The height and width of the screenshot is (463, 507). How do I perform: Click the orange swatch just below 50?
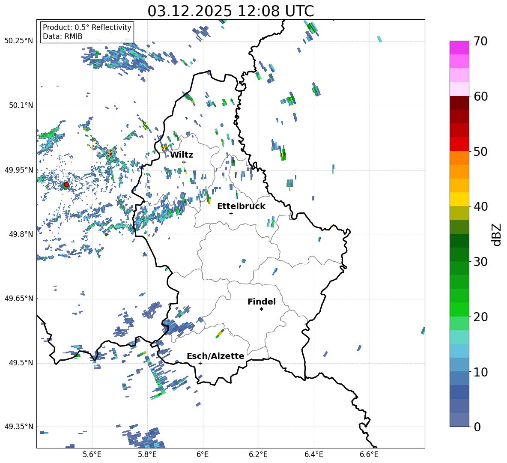coord(459,158)
